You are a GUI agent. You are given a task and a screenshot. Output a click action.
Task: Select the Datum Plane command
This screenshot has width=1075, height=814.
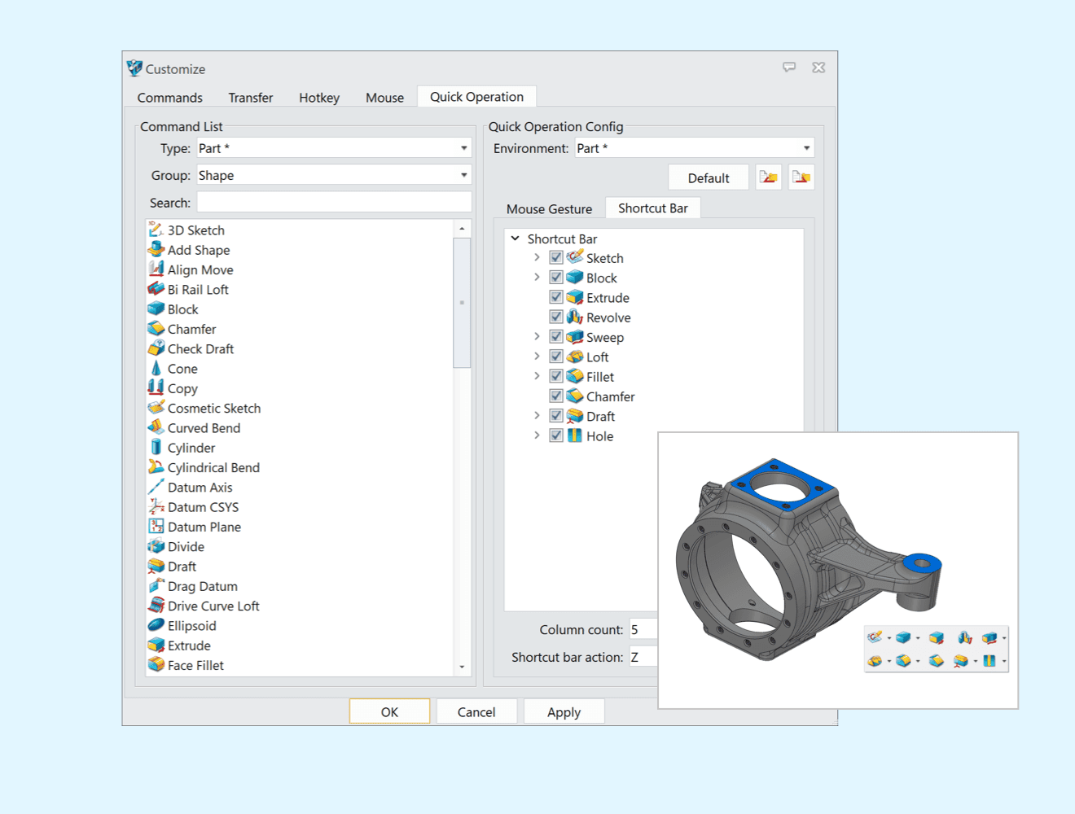(x=204, y=527)
